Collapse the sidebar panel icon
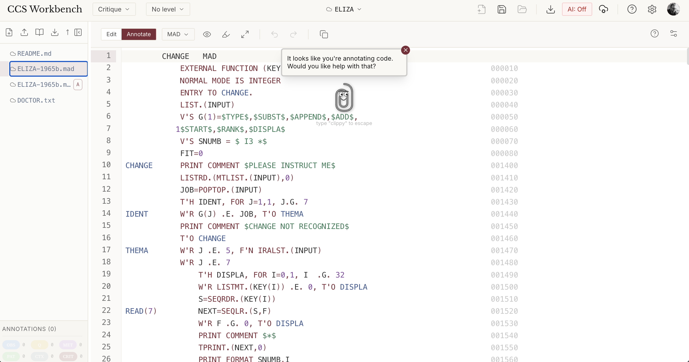This screenshot has width=689, height=362. 78,32
